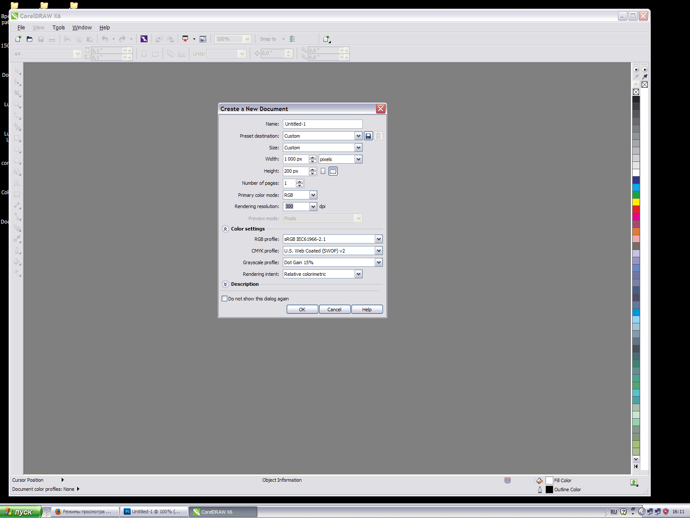The height and width of the screenshot is (518, 690).
Task: Open the Size dropdown
Action: pyautogui.click(x=358, y=148)
